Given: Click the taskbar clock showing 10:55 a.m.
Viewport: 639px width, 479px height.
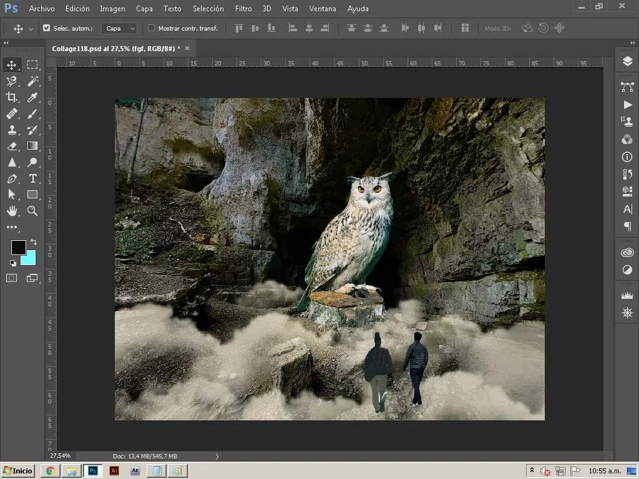Looking at the screenshot, I should pos(605,471).
